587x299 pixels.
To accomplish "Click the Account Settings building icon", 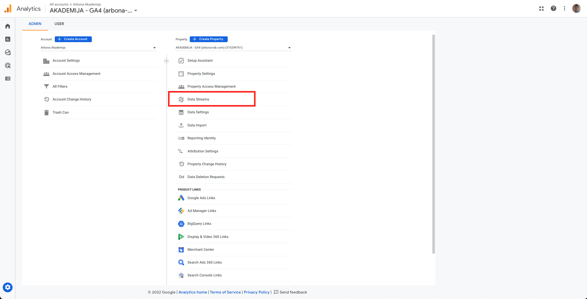I will (x=46, y=61).
